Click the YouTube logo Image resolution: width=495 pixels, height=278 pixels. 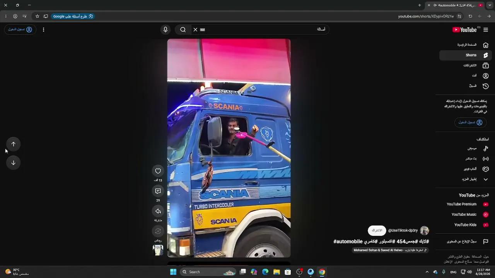[465, 30]
